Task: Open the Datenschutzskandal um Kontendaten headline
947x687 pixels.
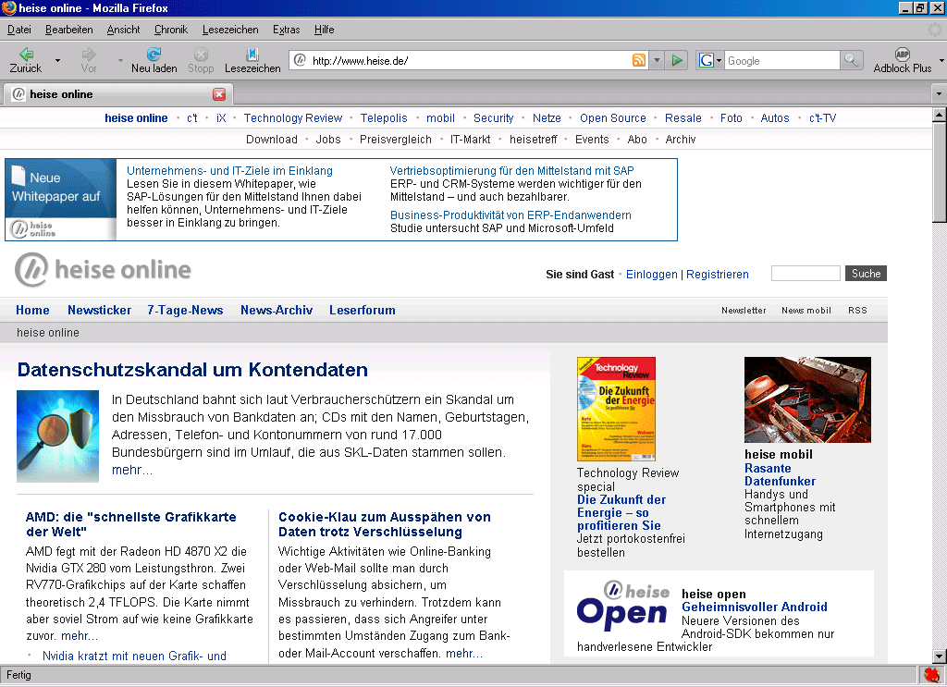Action: [x=192, y=370]
